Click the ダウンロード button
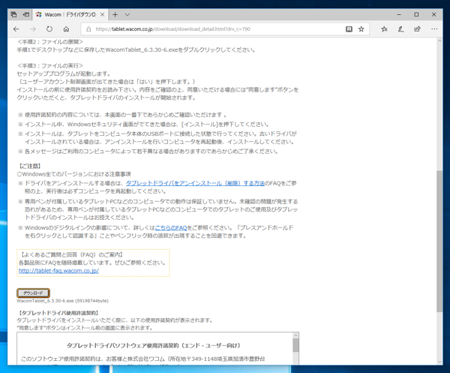The height and width of the screenshot is (373, 450). 33,293
